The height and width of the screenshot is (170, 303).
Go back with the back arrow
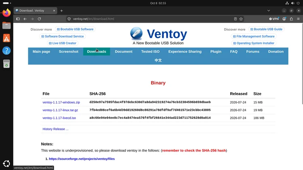pyautogui.click(x=25, y=19)
